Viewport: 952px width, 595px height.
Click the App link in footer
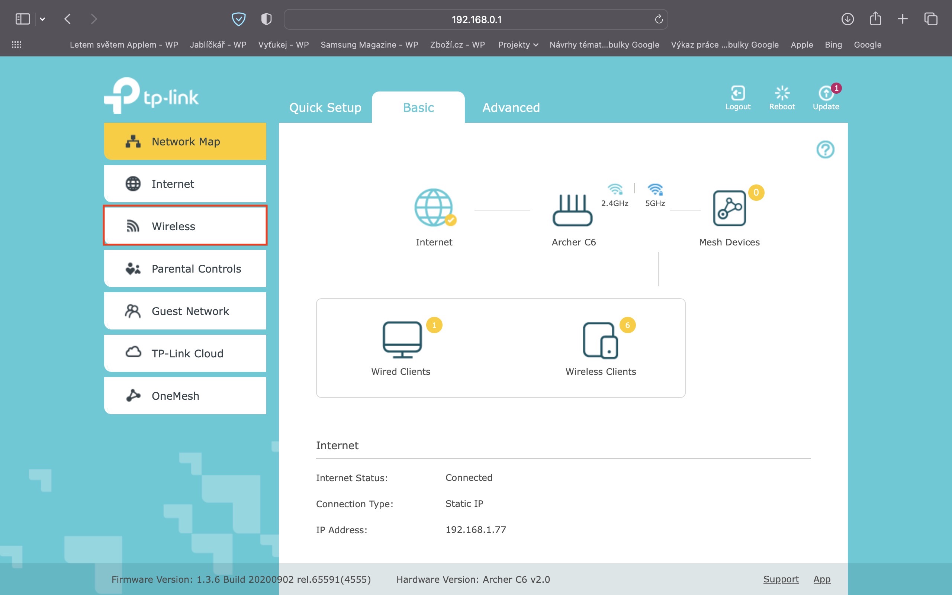pyautogui.click(x=821, y=579)
